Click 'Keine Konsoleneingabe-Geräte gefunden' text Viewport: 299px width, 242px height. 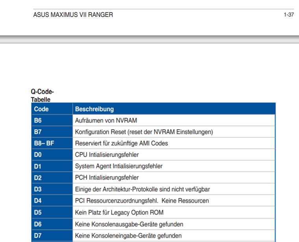[128, 236]
